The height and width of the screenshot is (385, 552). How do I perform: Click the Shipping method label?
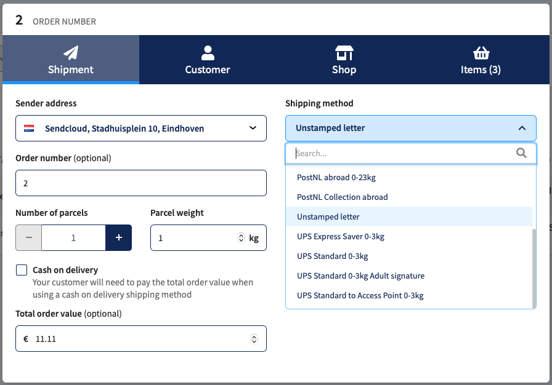319,103
